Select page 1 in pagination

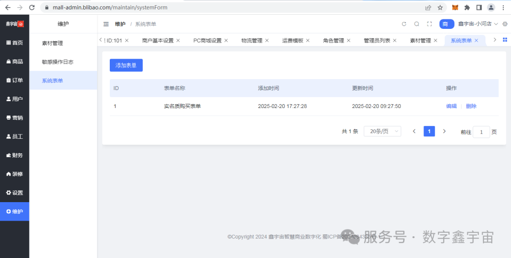[x=429, y=131]
